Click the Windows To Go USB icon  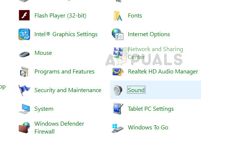coord(117,128)
